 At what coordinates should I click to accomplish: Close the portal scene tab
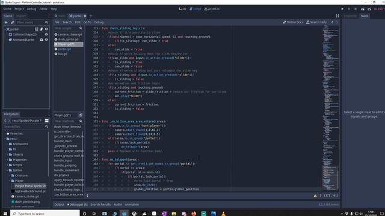tap(85, 16)
